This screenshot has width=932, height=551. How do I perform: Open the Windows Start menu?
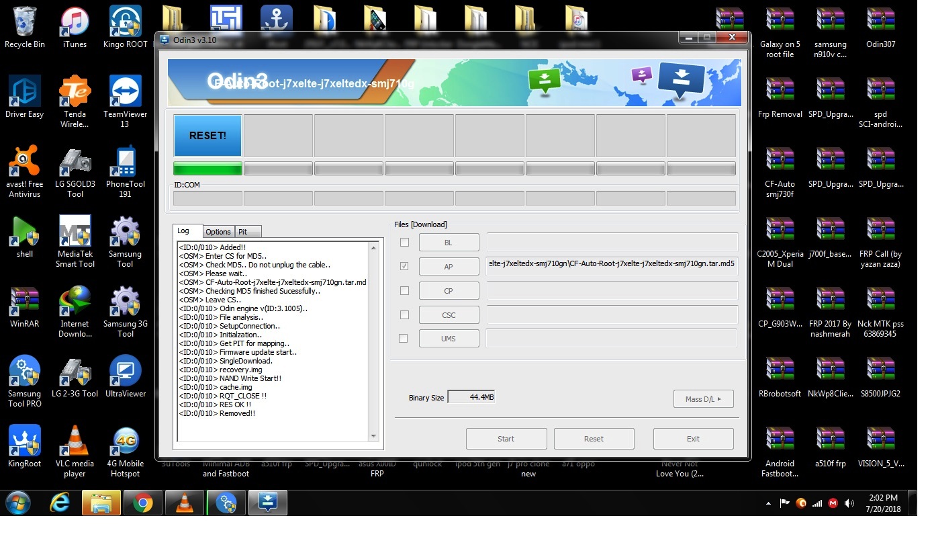[18, 502]
